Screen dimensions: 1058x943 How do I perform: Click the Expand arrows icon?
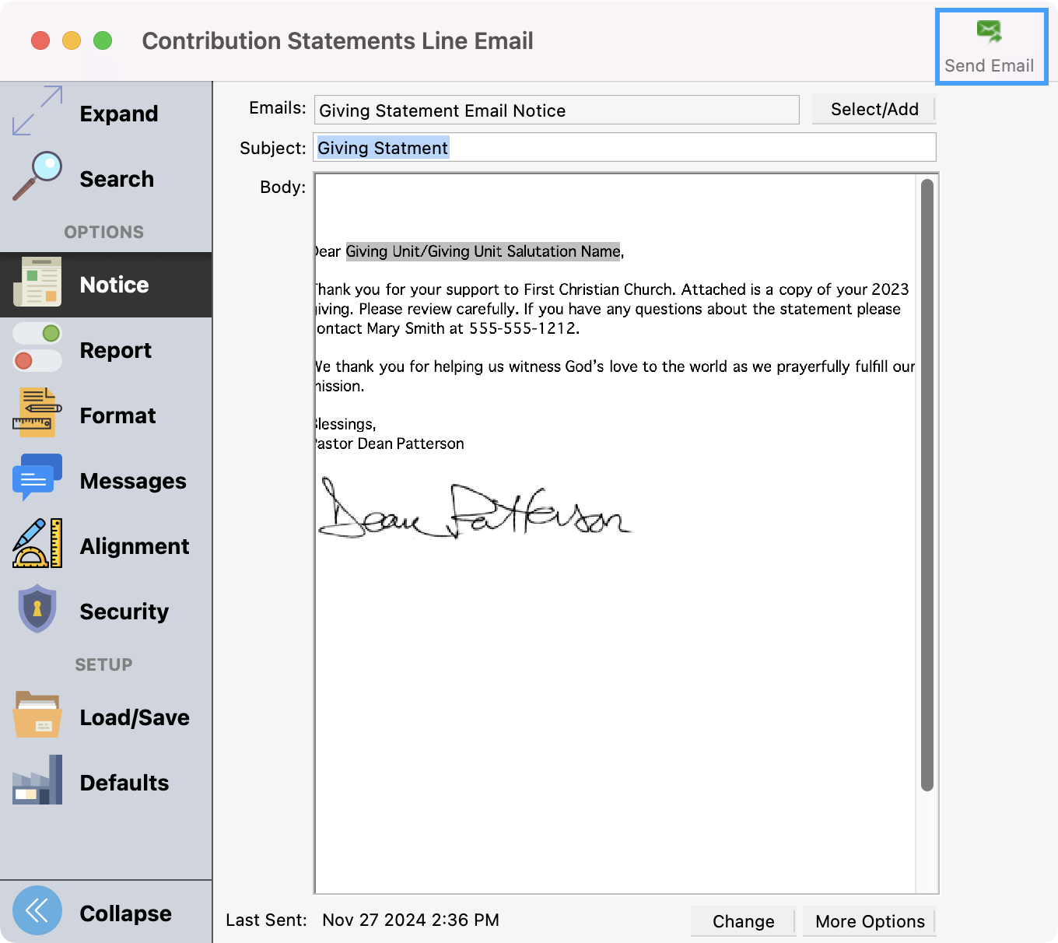coord(37,110)
